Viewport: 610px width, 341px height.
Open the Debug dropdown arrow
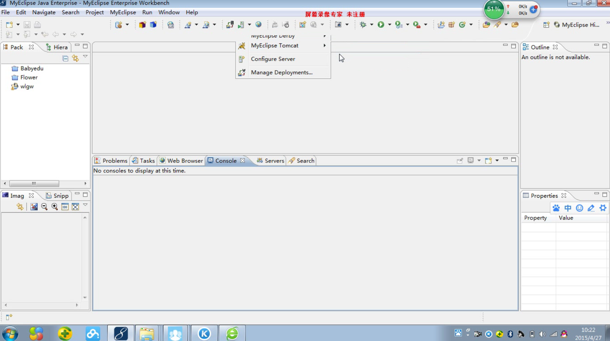coord(371,25)
